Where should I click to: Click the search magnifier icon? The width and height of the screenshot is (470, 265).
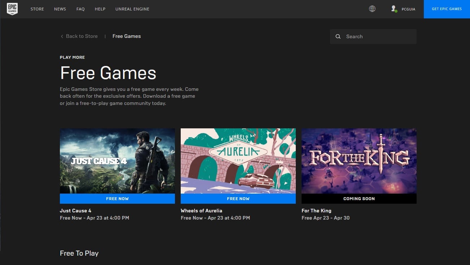[x=338, y=36]
